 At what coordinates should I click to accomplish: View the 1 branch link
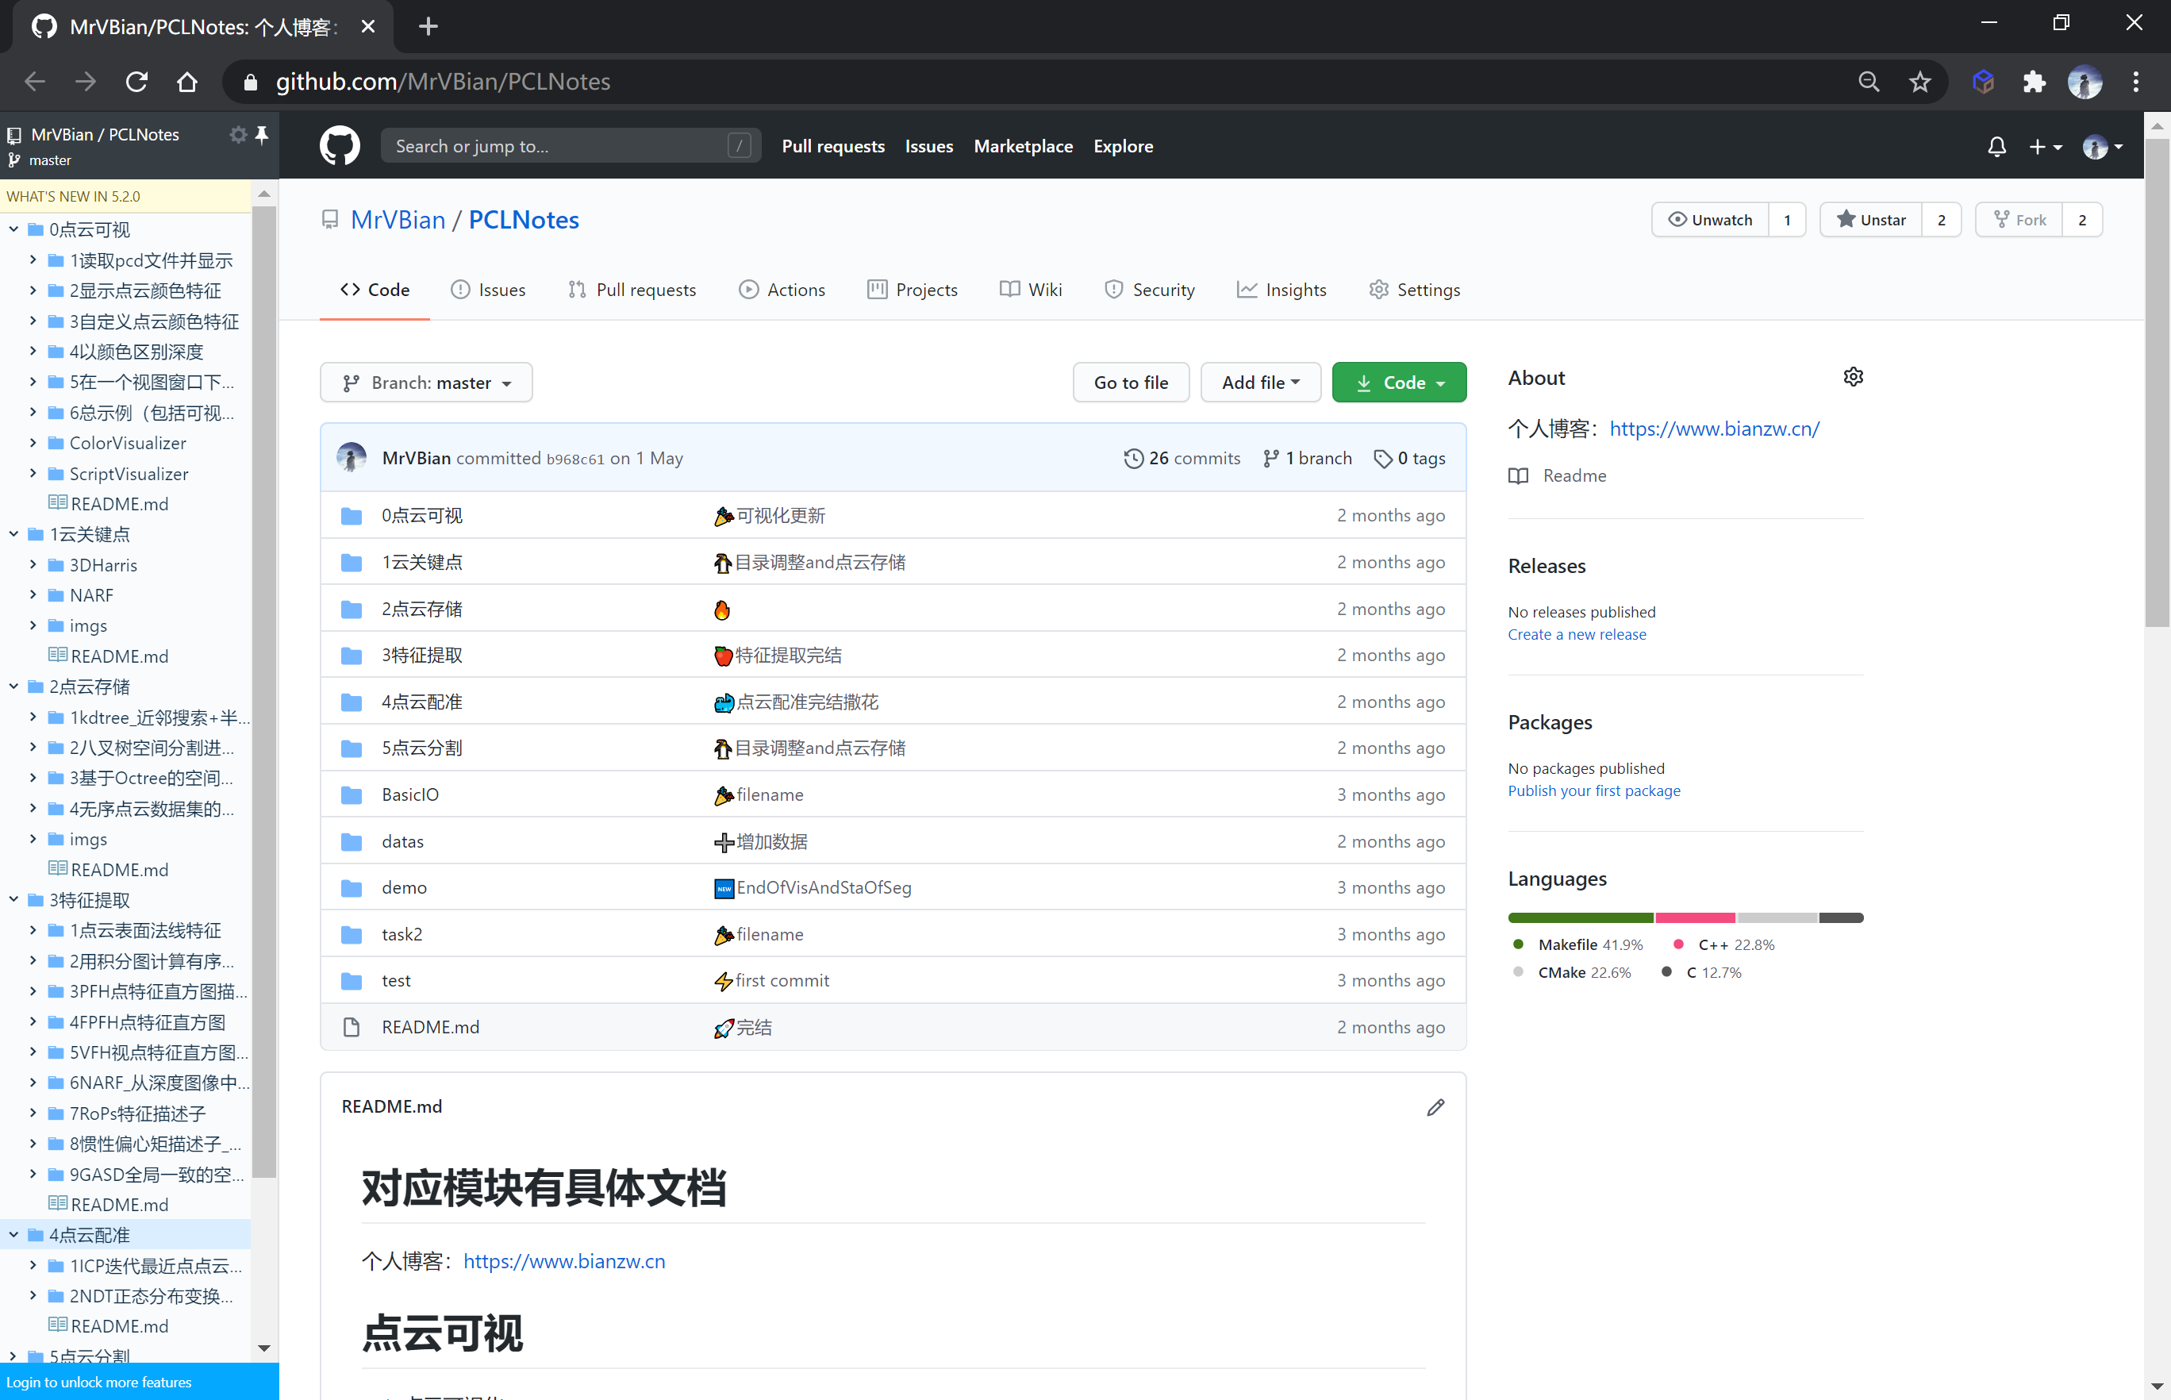click(1307, 458)
